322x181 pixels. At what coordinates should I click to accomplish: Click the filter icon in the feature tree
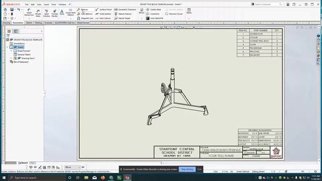(x=8, y=36)
